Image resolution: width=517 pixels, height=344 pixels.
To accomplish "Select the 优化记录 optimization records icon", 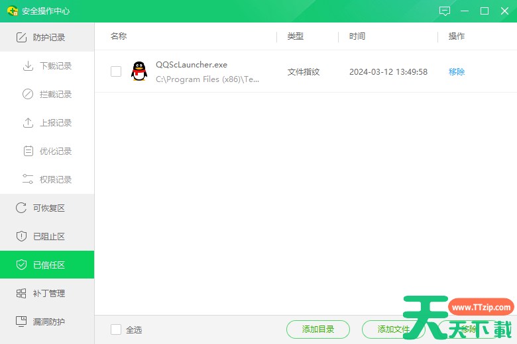I will 28,151.
